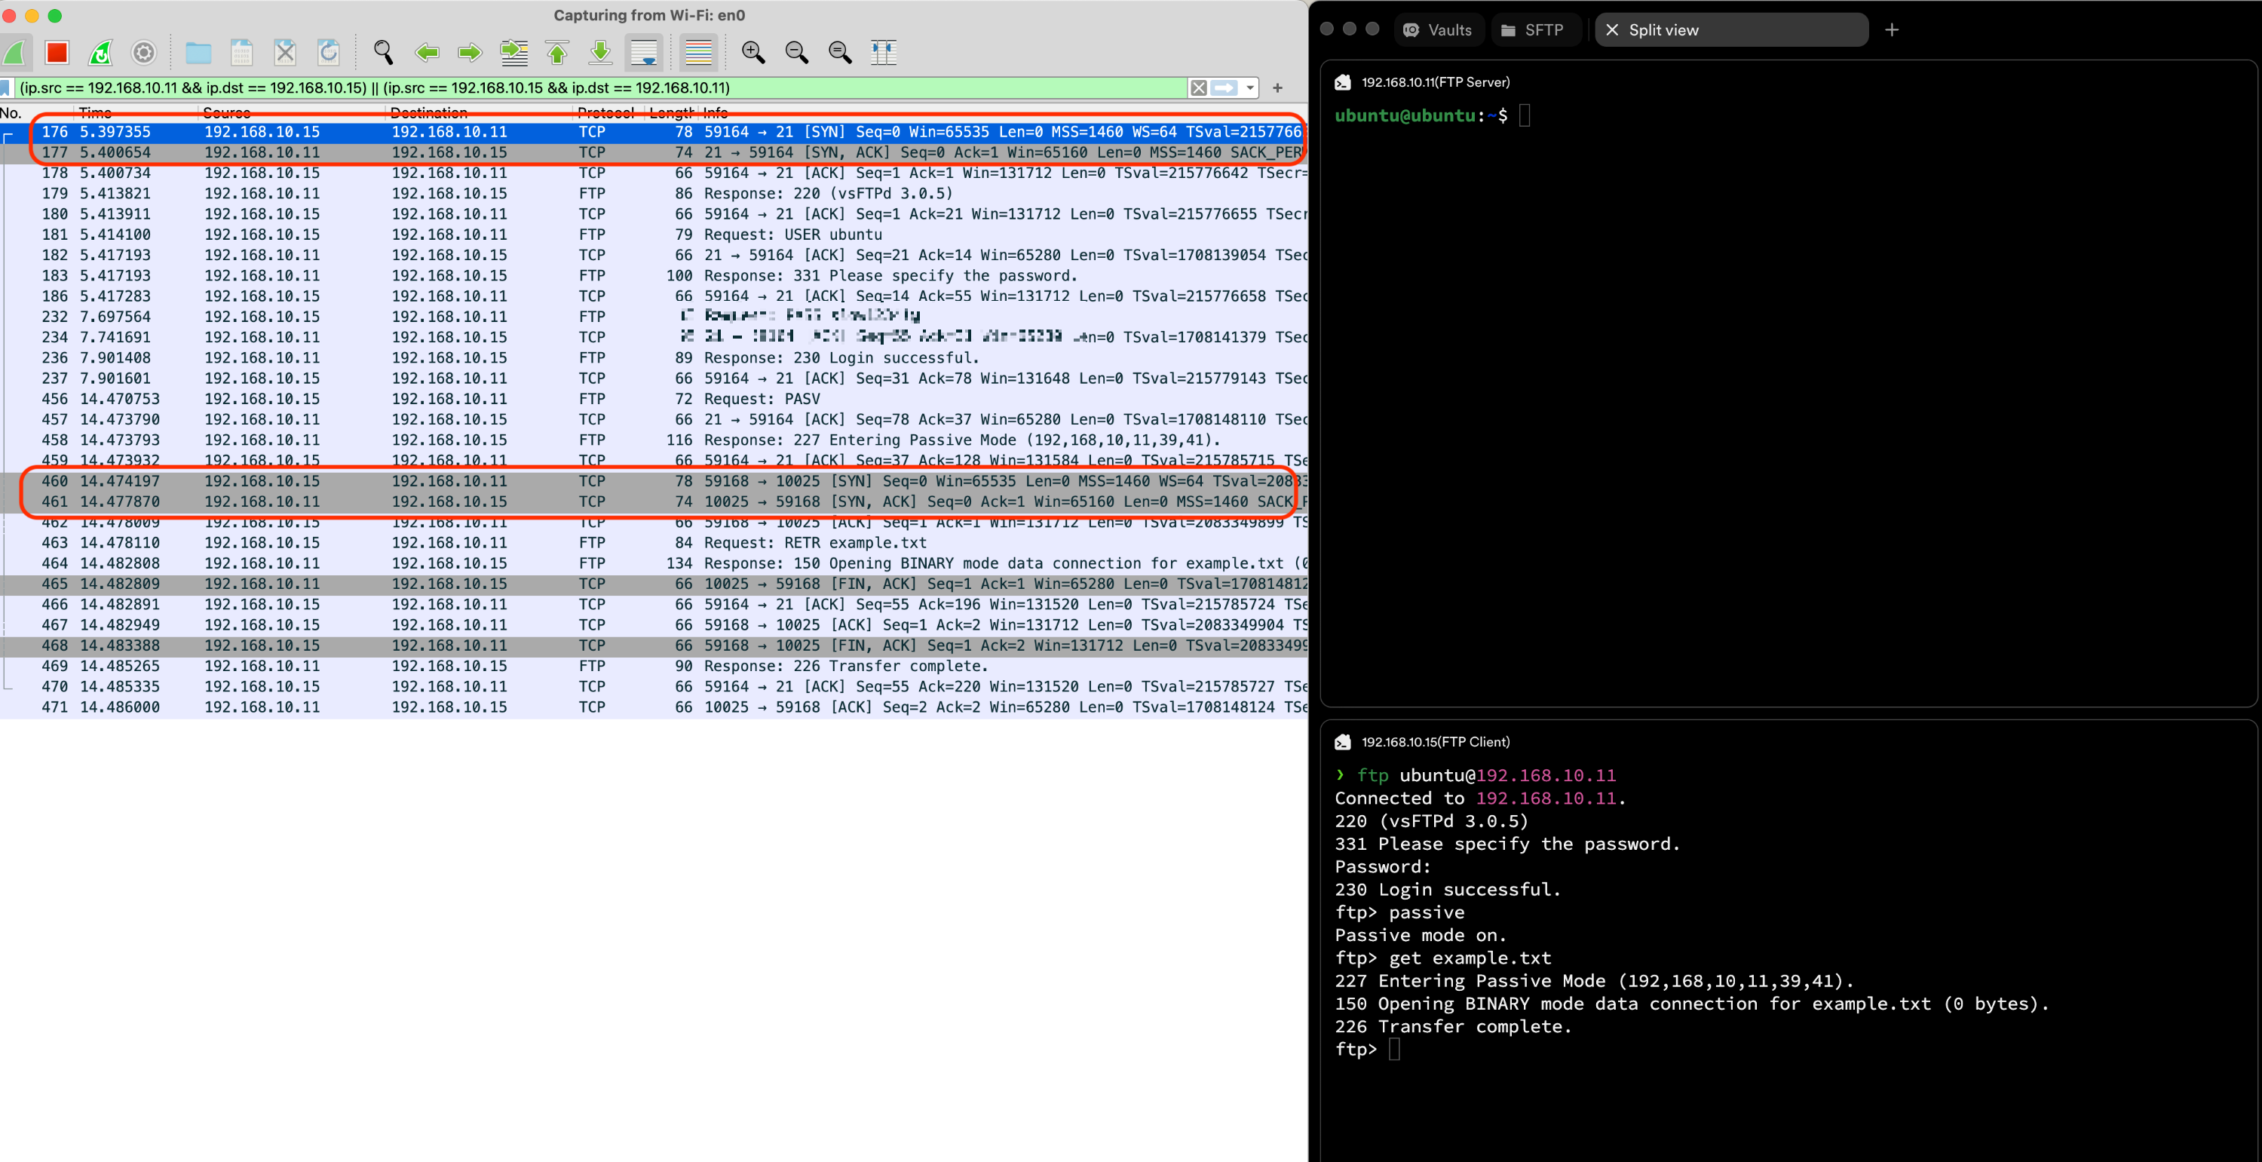2262x1162 pixels.
Task: Restart the current capture
Action: point(101,53)
